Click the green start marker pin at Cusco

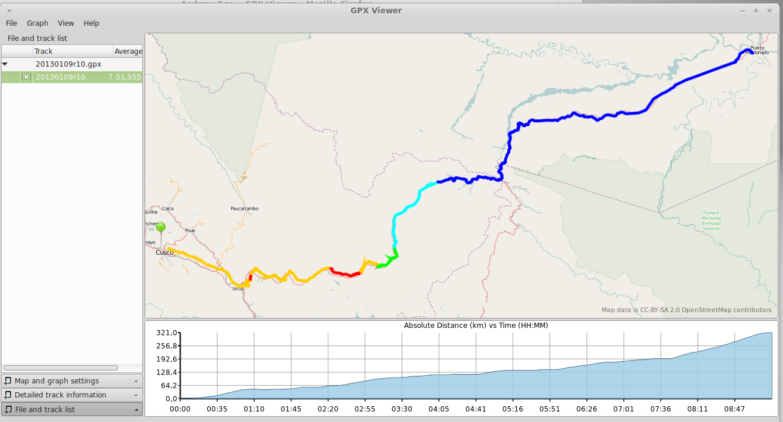(161, 228)
